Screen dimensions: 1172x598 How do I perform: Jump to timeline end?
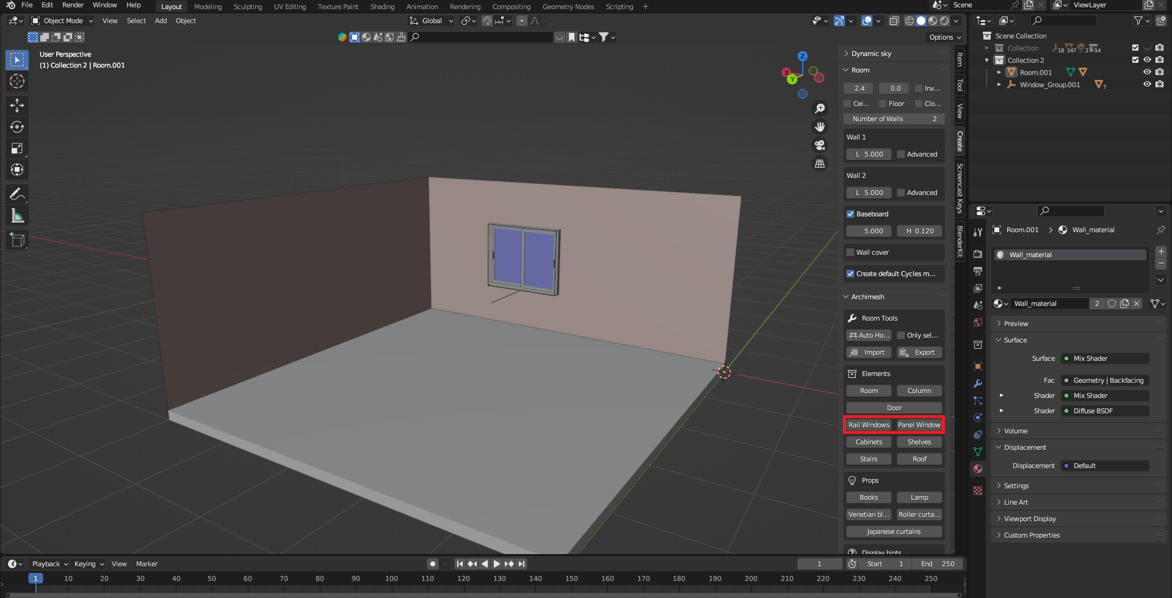(x=521, y=564)
